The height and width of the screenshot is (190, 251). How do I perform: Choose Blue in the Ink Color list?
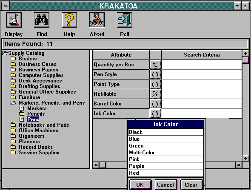(x=165, y=139)
